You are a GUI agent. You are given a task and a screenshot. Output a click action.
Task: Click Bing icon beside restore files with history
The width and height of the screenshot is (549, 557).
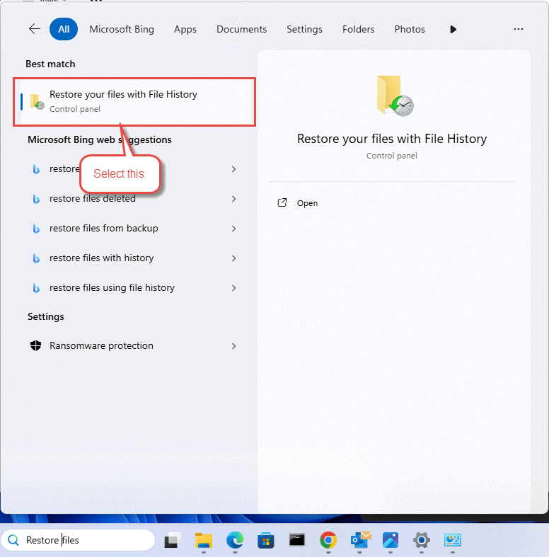click(x=36, y=258)
